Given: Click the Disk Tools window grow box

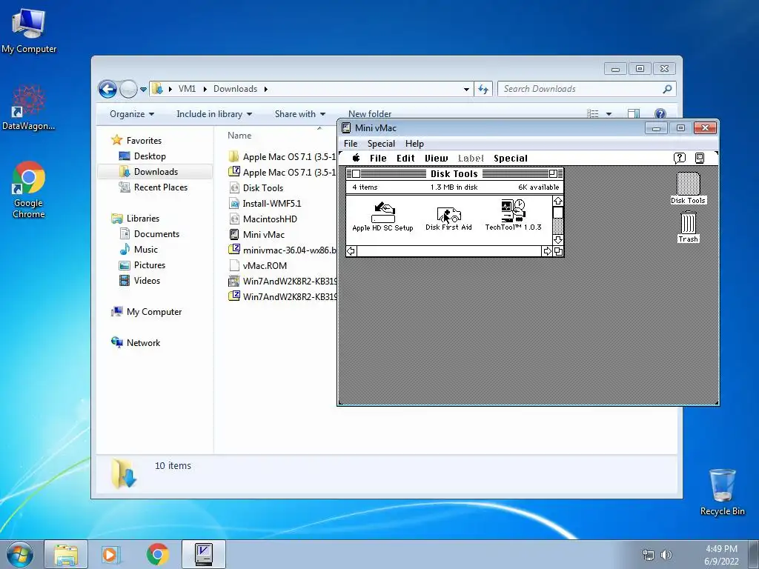Looking at the screenshot, I should pos(558,251).
